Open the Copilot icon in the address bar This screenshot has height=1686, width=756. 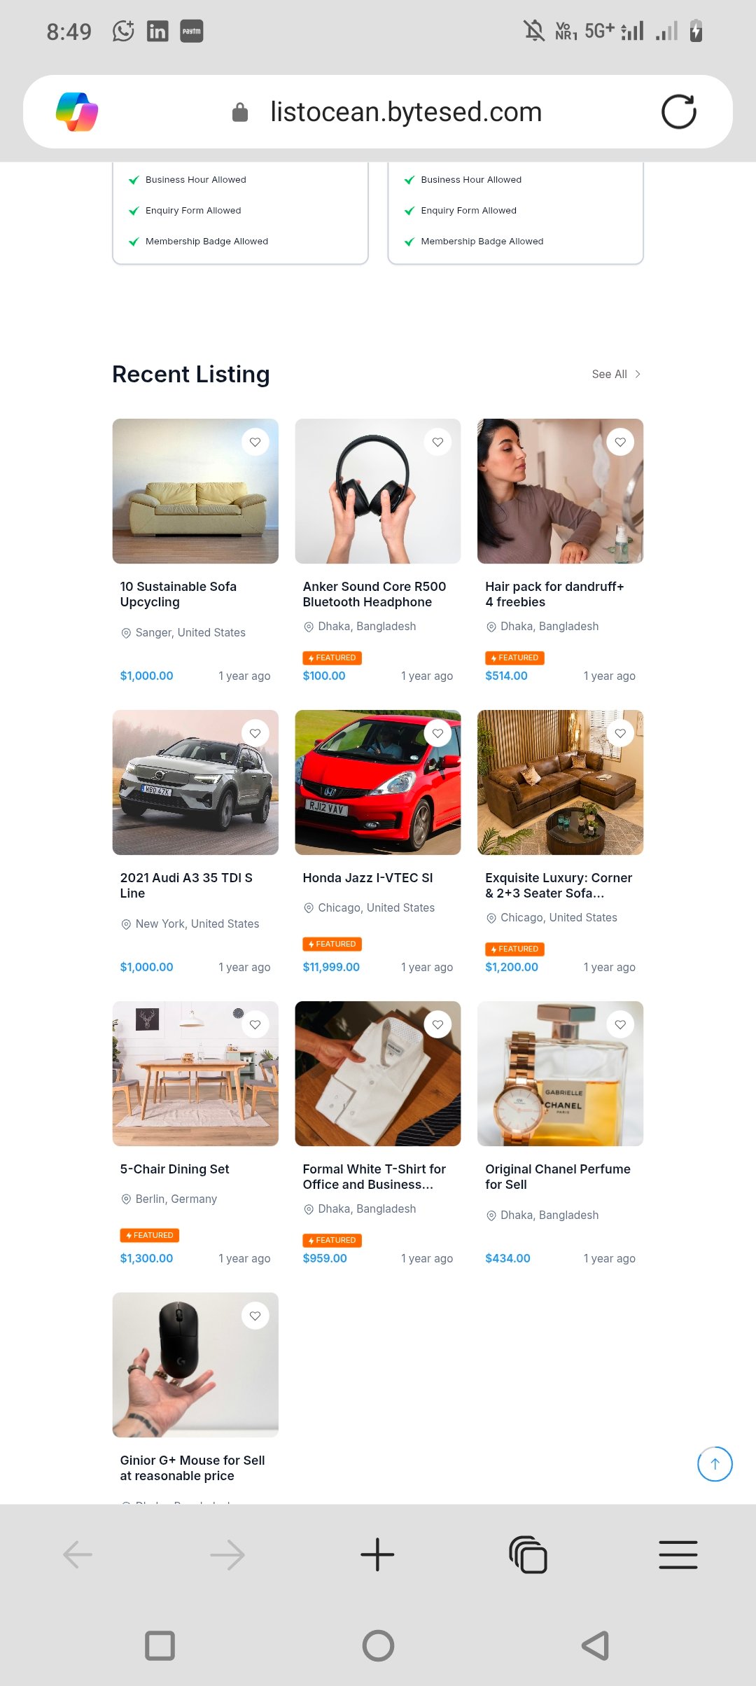[77, 111]
